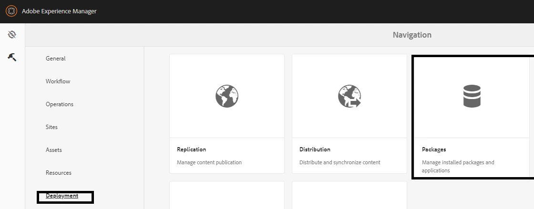Screen dimensions: 534x209
Task: Select Assets in the tools menu
Action: click(54, 150)
